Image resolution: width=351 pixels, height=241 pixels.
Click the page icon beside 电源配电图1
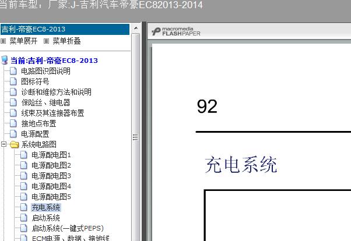pyautogui.click(x=24, y=155)
